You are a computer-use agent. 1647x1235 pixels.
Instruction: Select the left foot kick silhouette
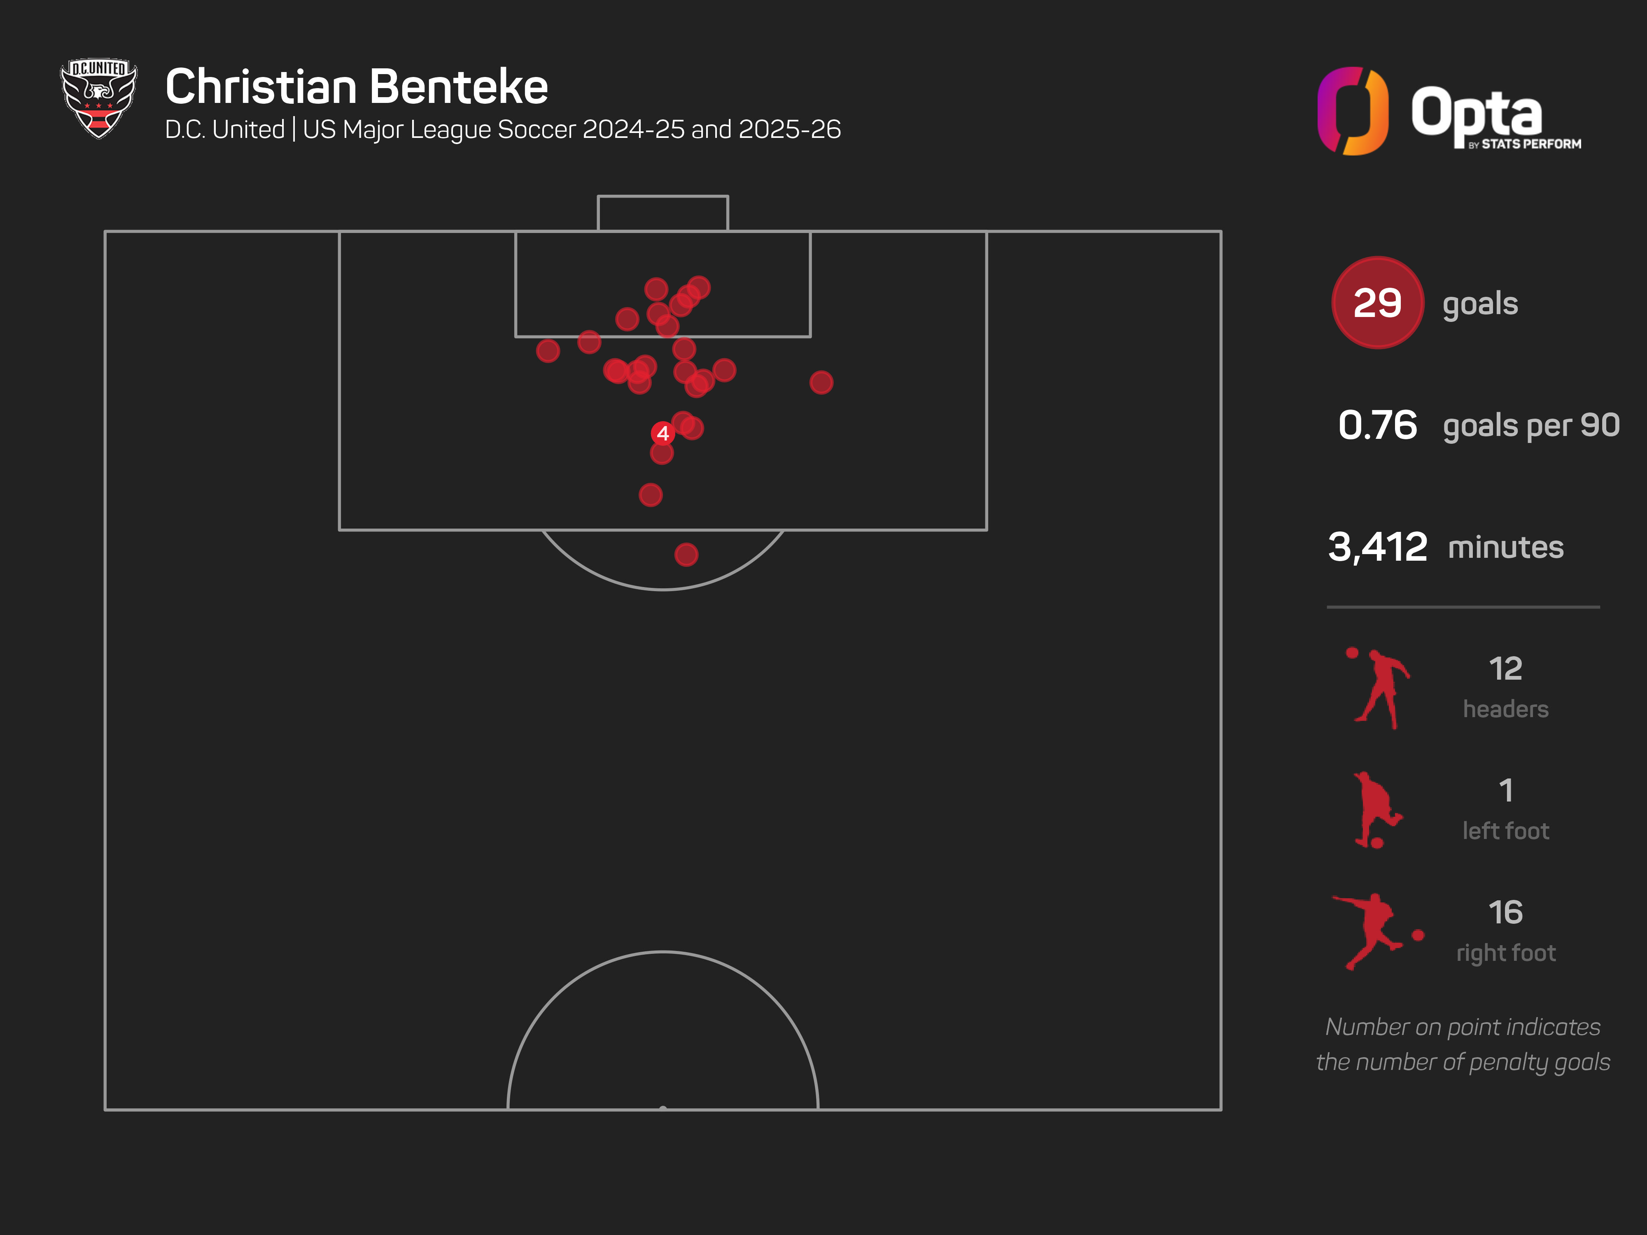point(1376,810)
